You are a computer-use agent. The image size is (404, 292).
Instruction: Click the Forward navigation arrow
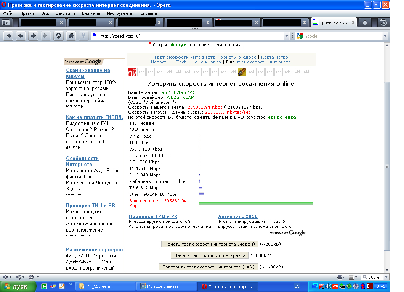tap(34, 36)
